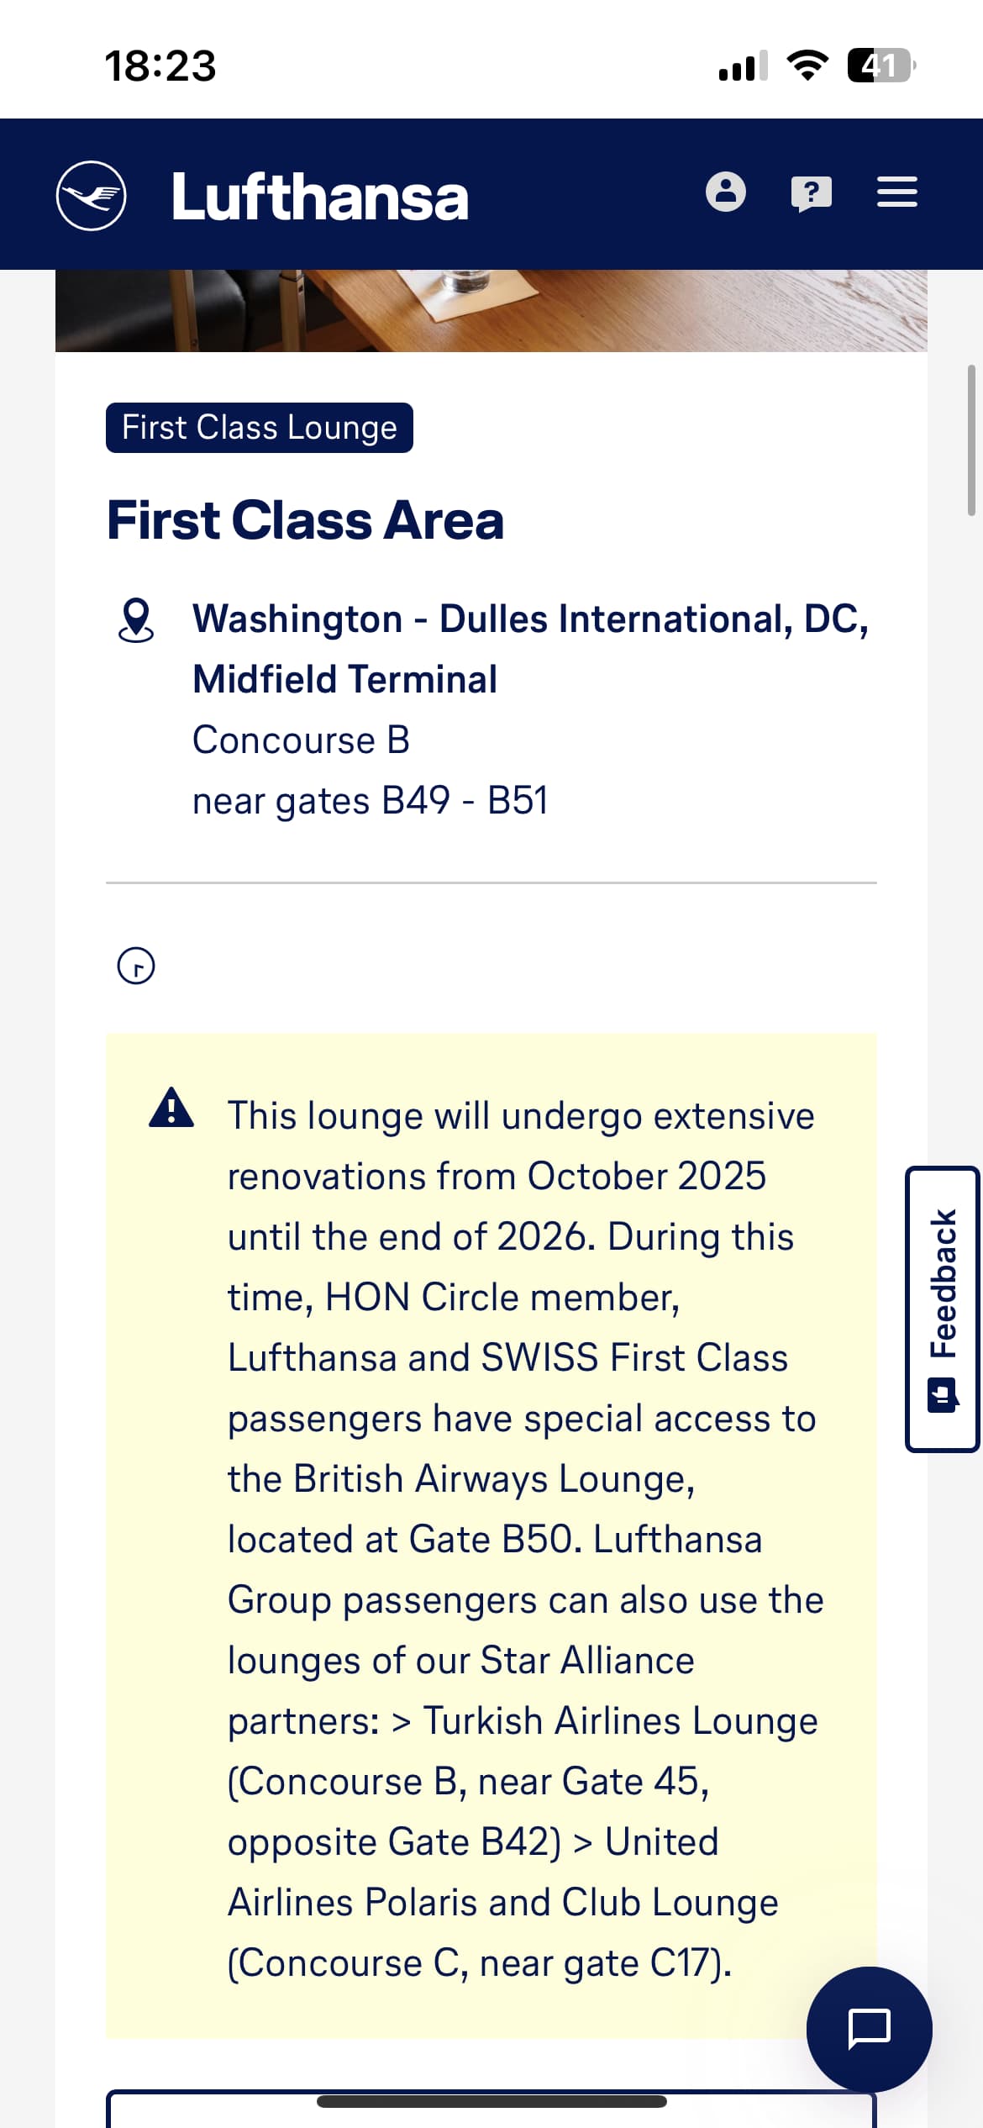Click the Lufthansa wordmark
The width and height of the screenshot is (983, 2128).
pos(320,198)
